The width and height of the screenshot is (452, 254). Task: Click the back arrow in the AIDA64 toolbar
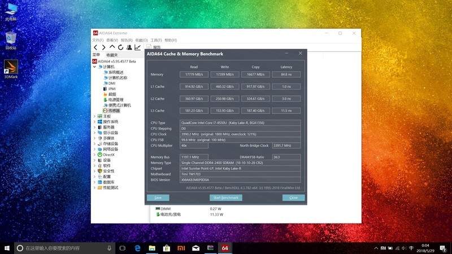tap(95, 47)
